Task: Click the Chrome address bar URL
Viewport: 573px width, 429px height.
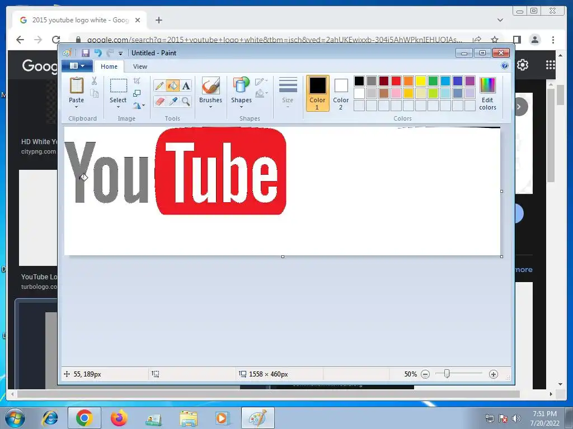Action: pyautogui.click(x=274, y=40)
